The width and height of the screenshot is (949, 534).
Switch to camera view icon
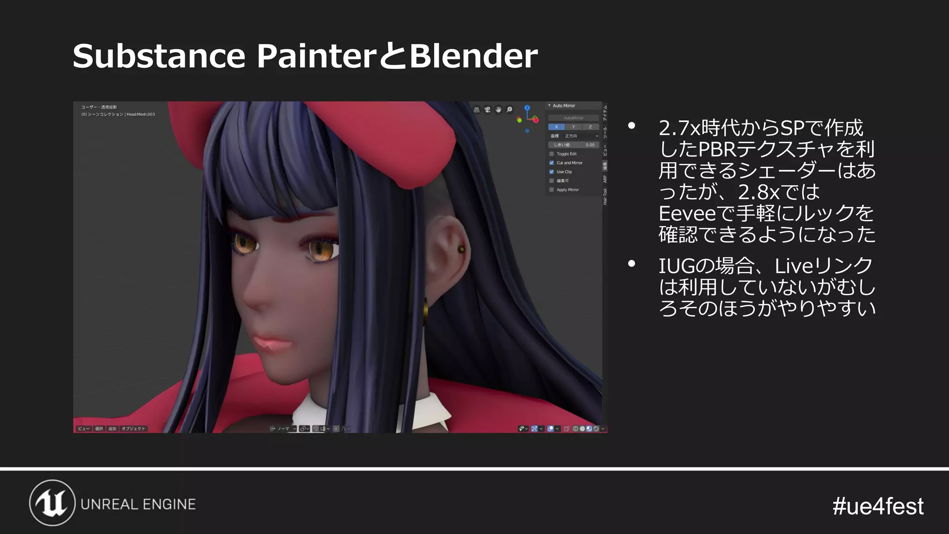(x=487, y=110)
